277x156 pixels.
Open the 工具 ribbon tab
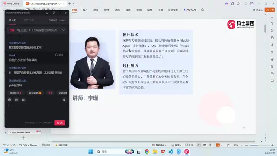click(160, 10)
